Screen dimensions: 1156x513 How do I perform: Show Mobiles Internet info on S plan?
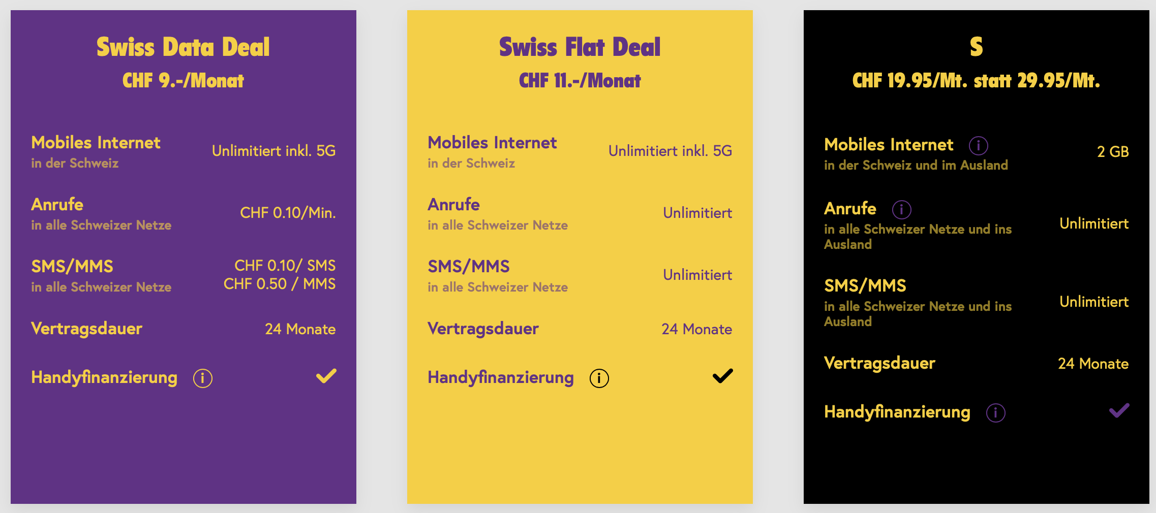coord(979,145)
